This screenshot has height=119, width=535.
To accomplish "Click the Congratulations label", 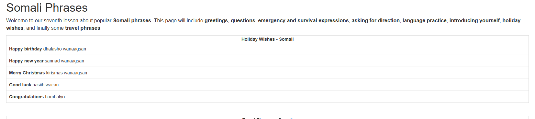I will point(26,97).
